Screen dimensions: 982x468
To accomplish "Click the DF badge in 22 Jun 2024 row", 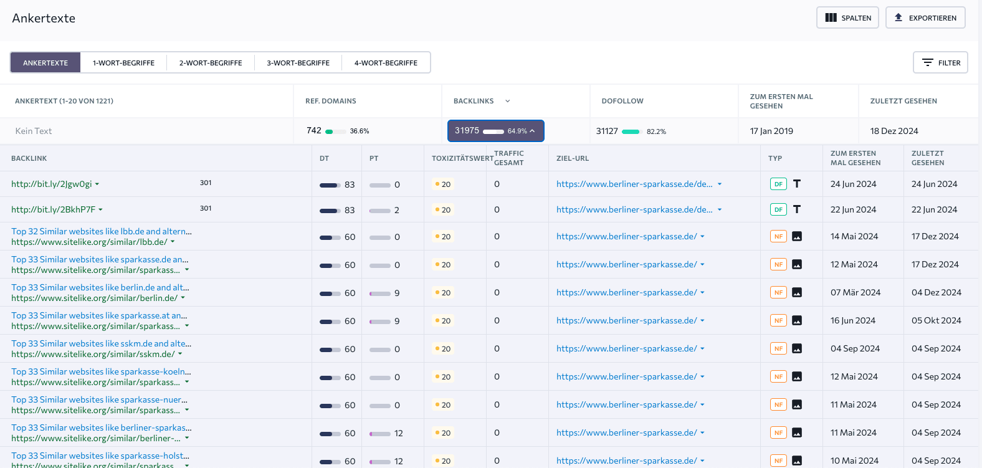I will pyautogui.click(x=778, y=209).
